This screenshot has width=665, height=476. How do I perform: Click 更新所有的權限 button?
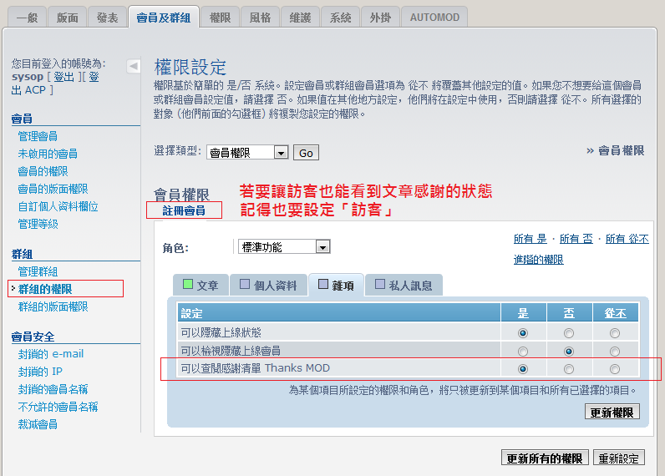[x=544, y=458]
